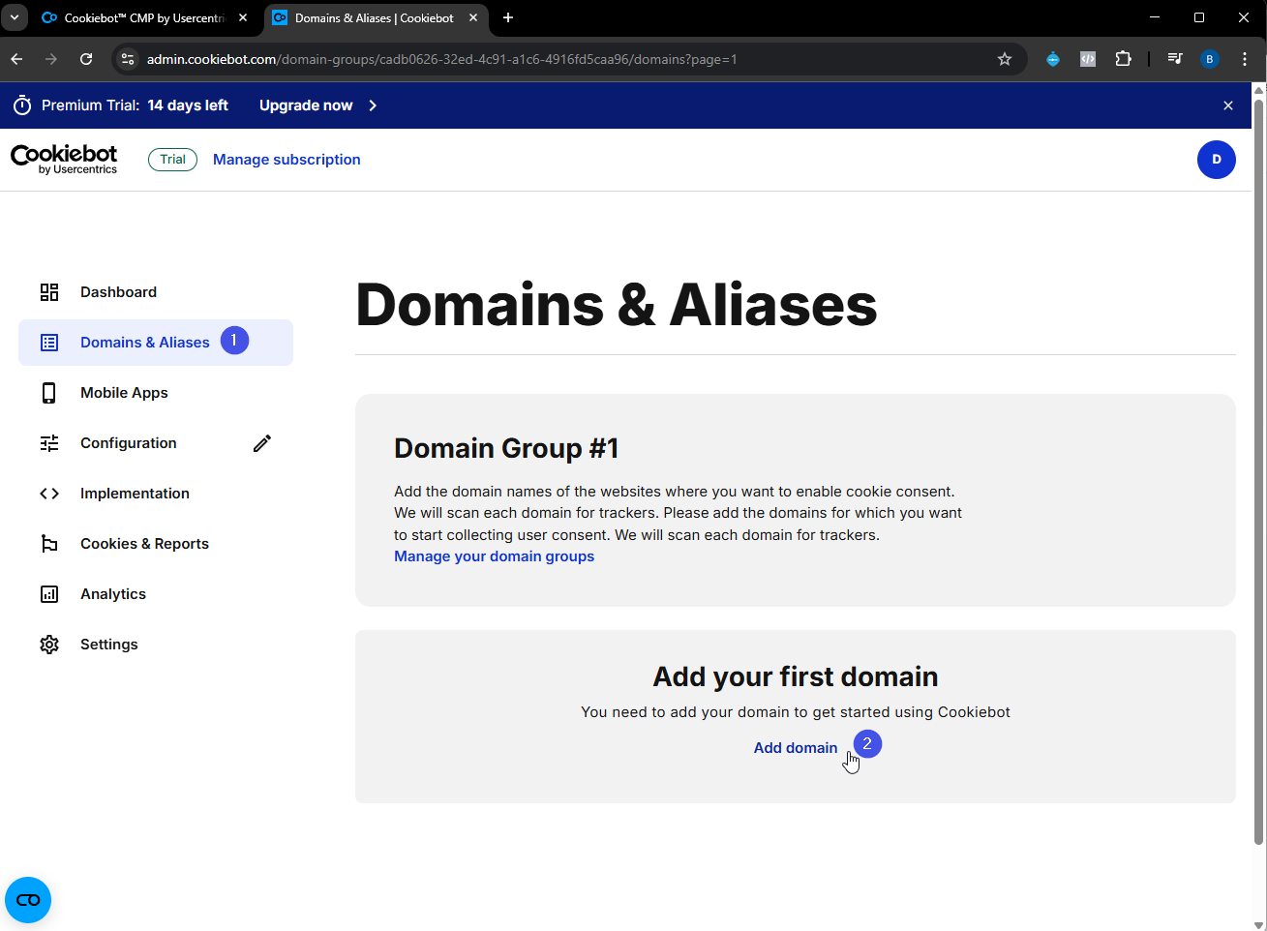Click the pencil edit icon beside Configuration
The width and height of the screenshot is (1267, 931).
pos(262,443)
